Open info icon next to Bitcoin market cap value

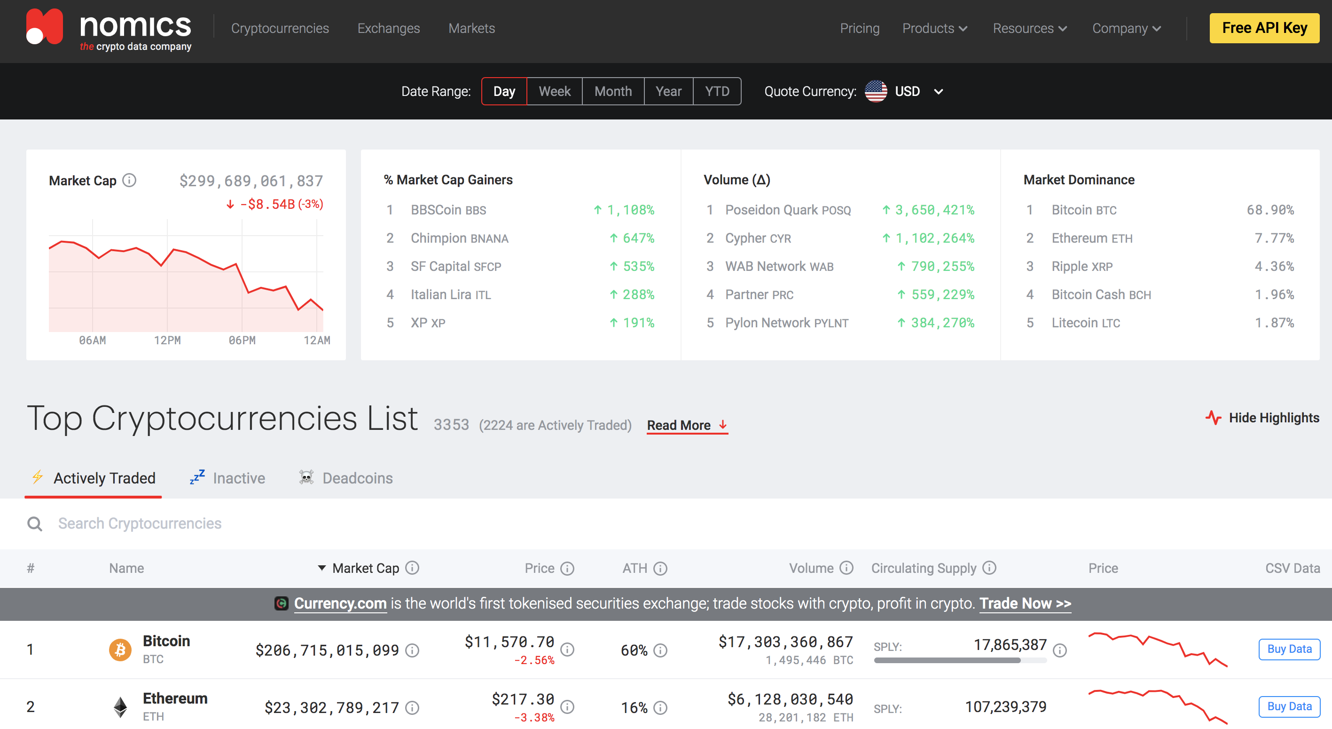click(x=412, y=650)
